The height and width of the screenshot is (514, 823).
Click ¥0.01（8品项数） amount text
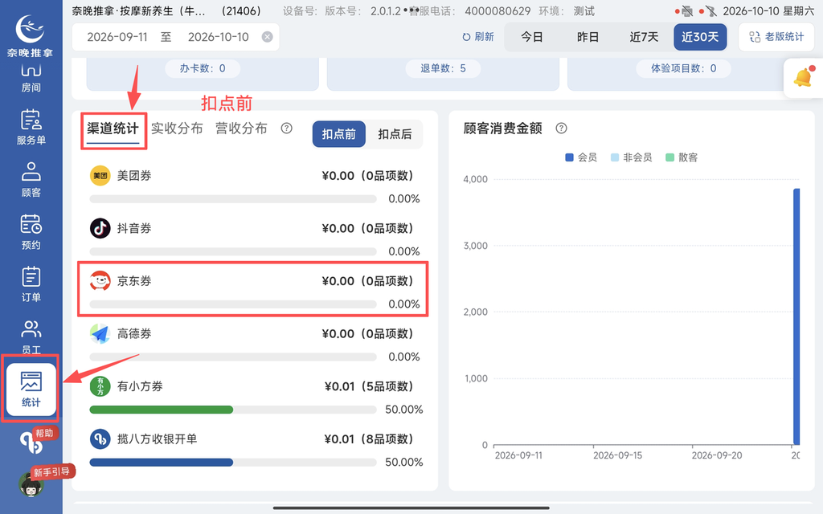[x=369, y=439]
